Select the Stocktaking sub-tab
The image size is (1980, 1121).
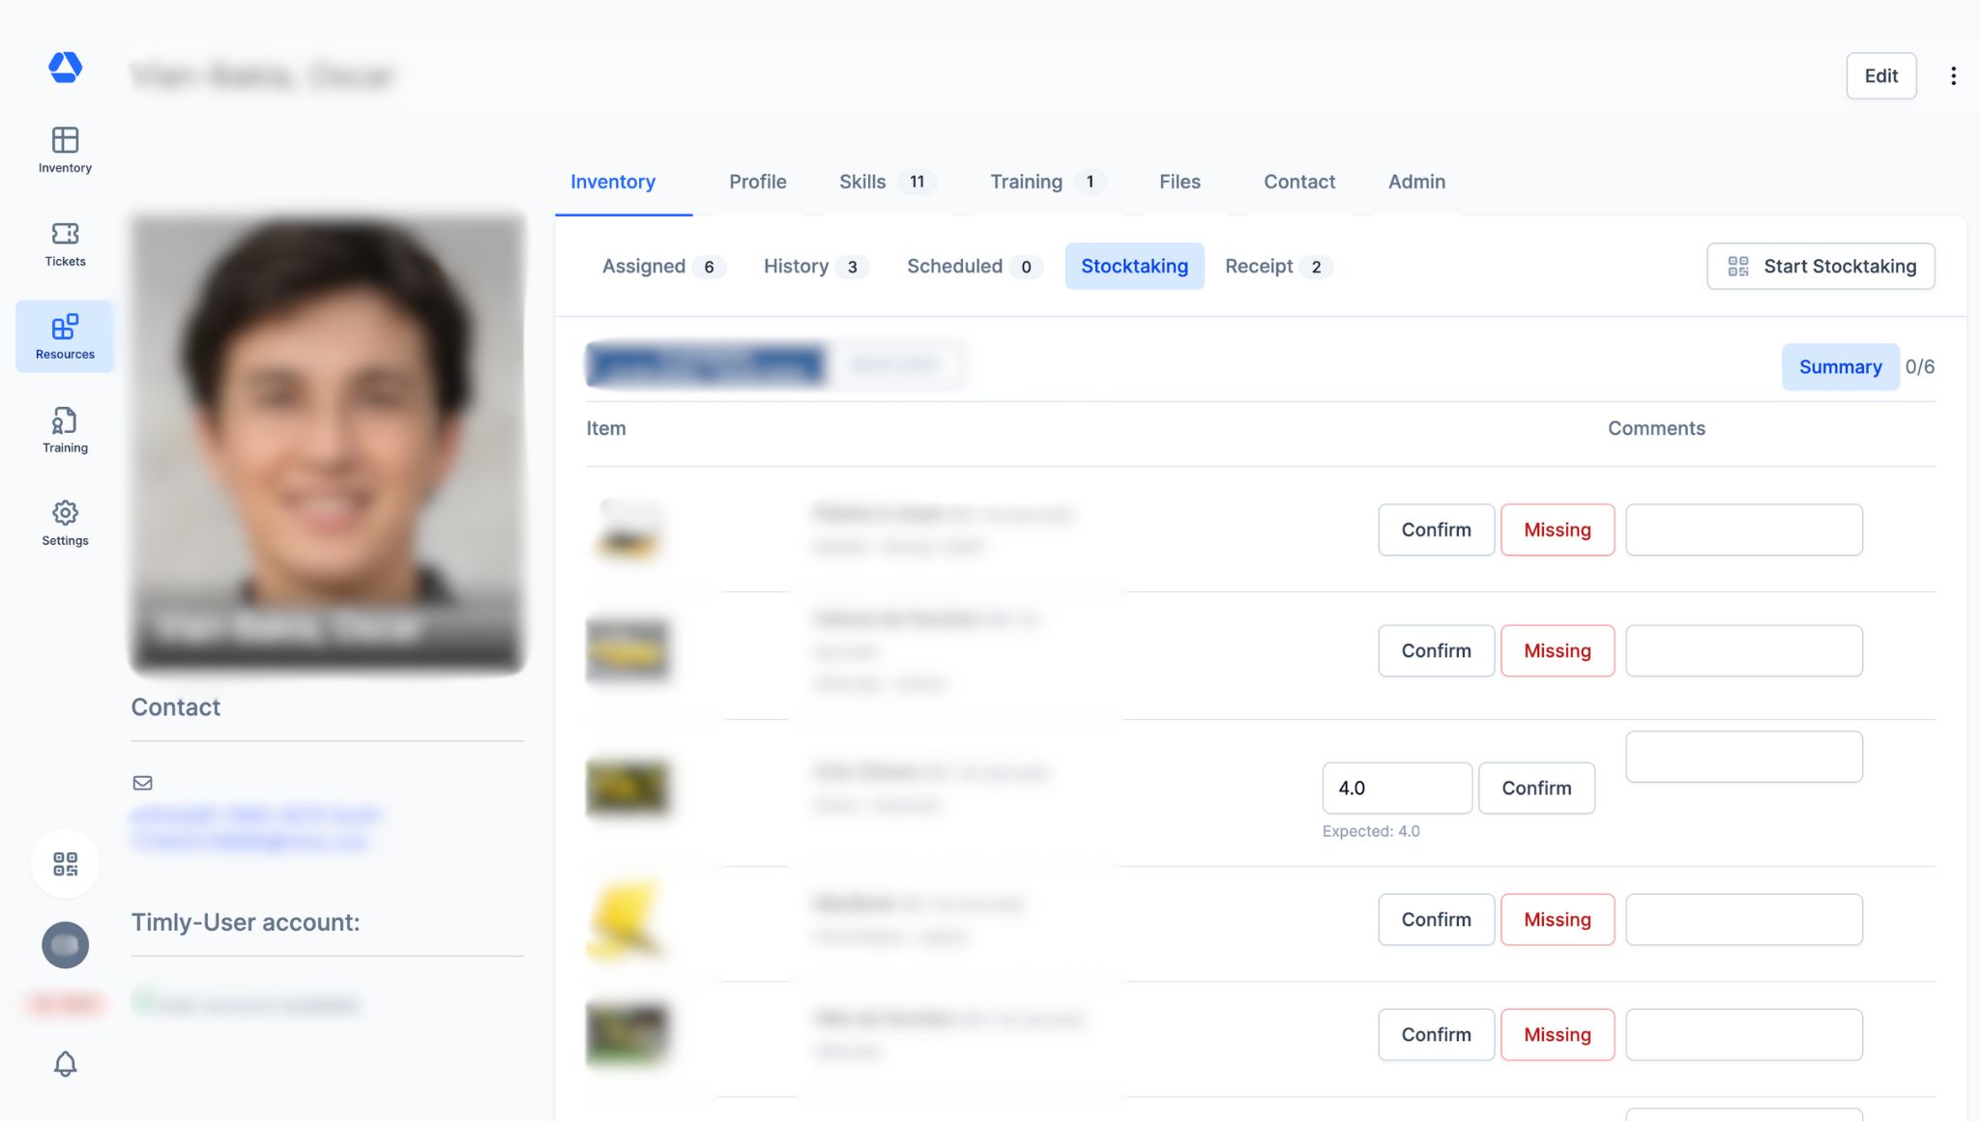tap(1134, 266)
